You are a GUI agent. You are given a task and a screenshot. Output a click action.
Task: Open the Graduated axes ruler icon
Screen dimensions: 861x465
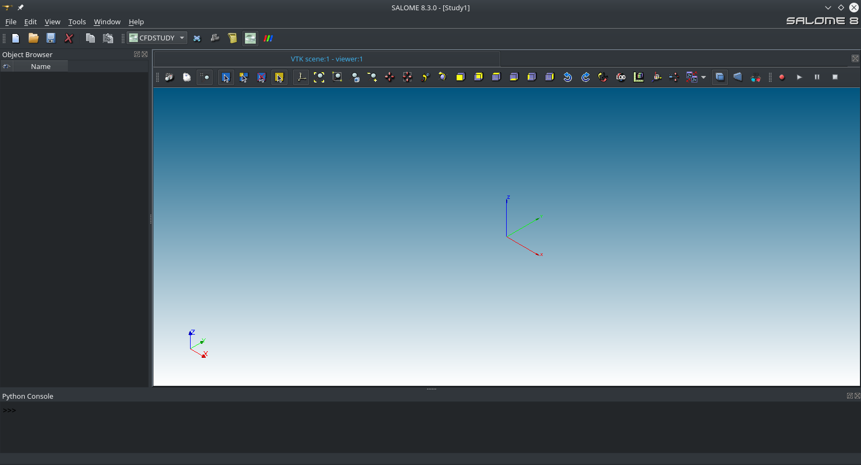coord(639,77)
